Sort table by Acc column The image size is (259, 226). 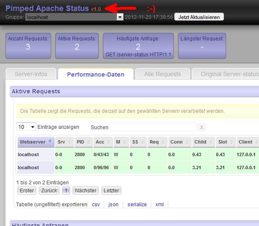click(x=103, y=142)
